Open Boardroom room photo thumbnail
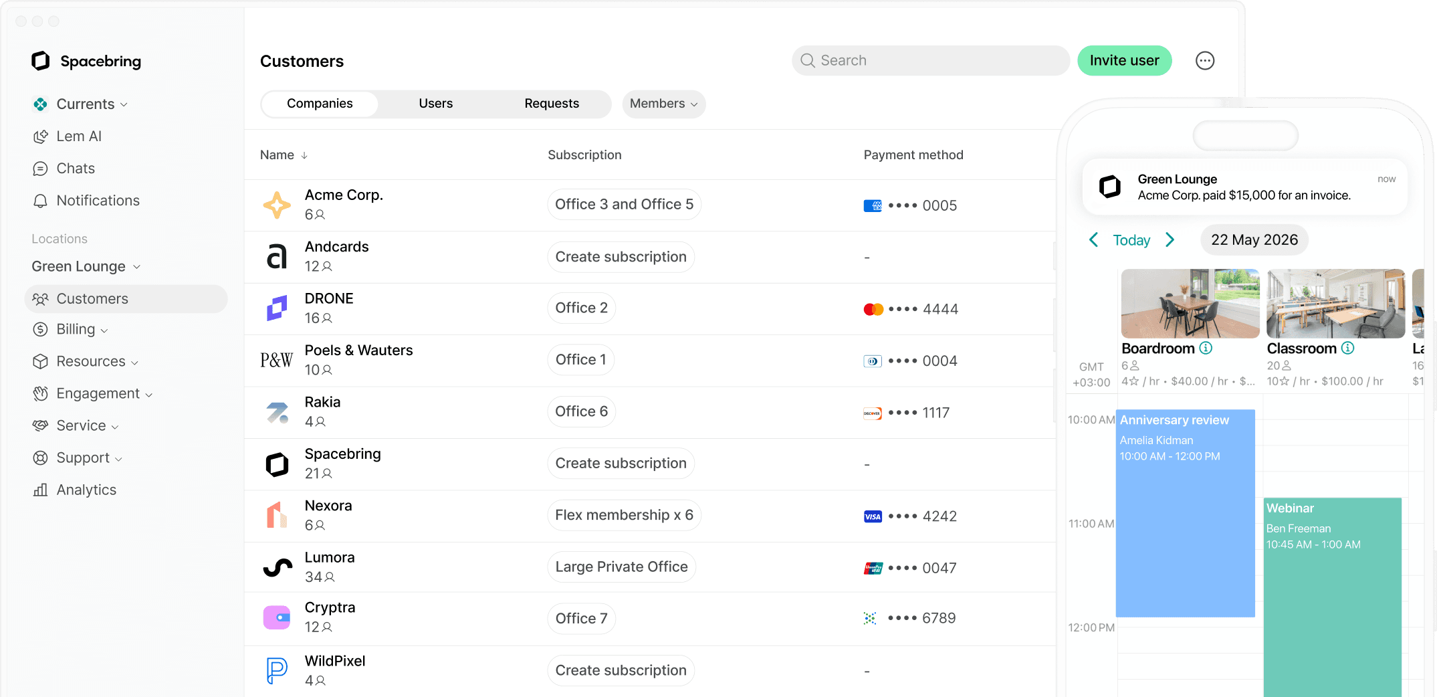This screenshot has width=1439, height=697. pos(1190,304)
